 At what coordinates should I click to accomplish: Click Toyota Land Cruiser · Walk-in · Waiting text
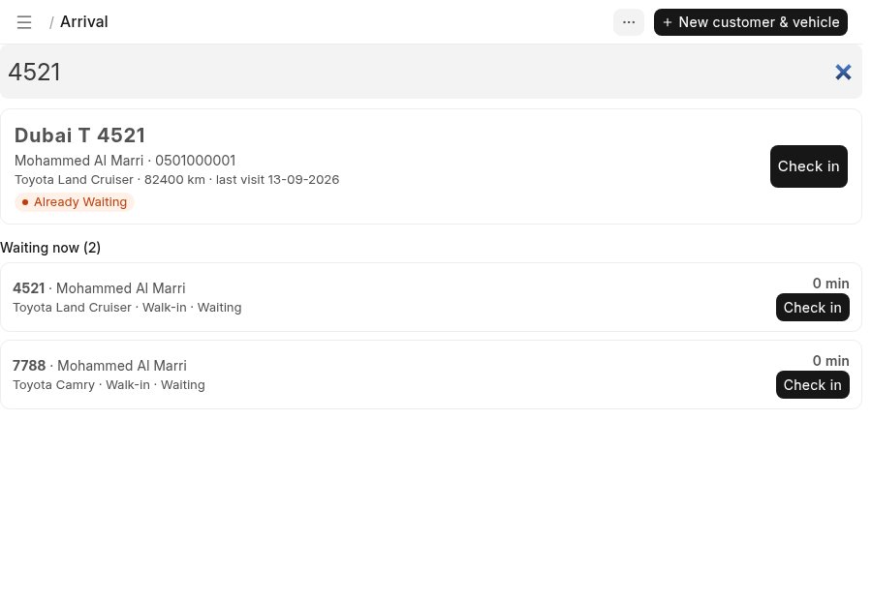(x=127, y=308)
